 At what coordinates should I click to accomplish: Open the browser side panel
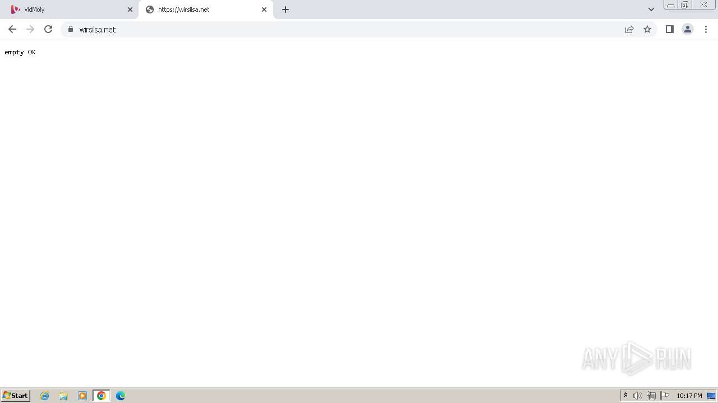coord(669,29)
